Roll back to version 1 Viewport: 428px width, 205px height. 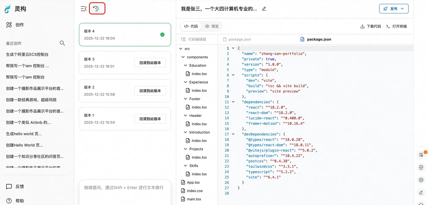(x=150, y=119)
